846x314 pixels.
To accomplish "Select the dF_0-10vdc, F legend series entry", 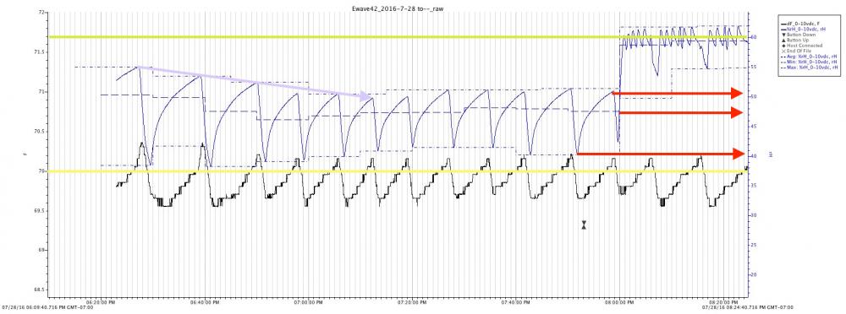I will click(x=800, y=24).
